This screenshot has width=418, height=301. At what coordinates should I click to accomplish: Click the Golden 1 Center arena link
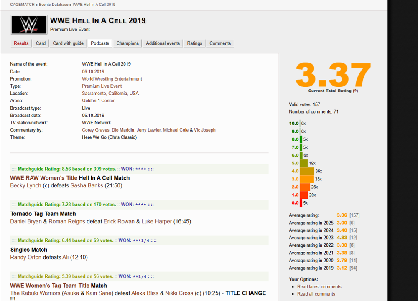click(x=98, y=101)
